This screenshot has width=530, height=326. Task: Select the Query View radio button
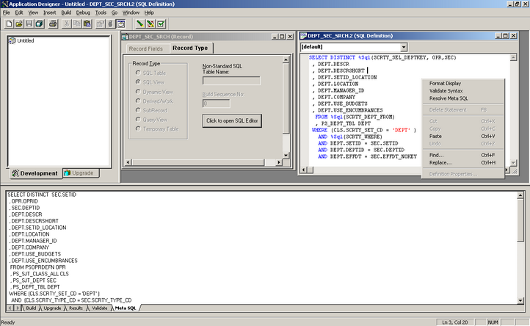(x=138, y=120)
